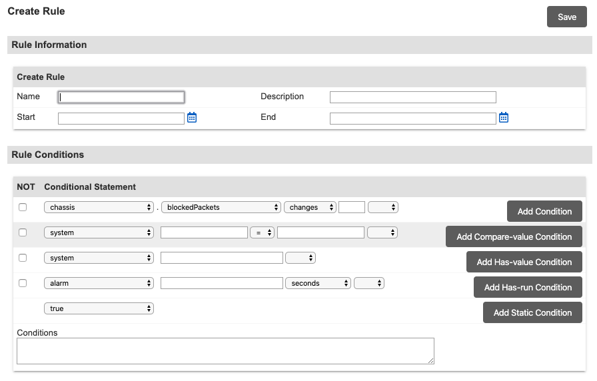Check NOT box in has-value condition row
The width and height of the screenshot is (597, 381).
click(23, 258)
